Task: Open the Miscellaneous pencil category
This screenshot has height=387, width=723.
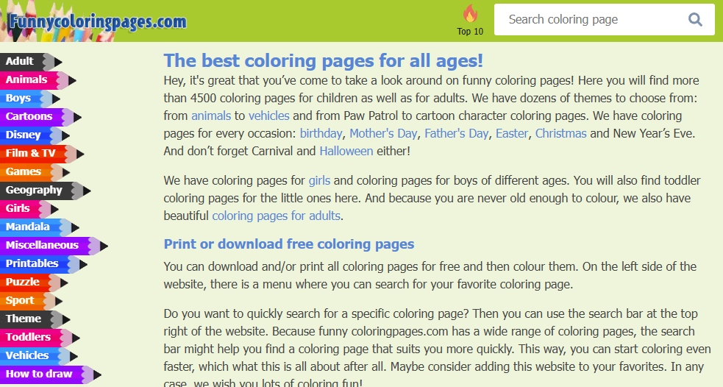Action: [54, 246]
